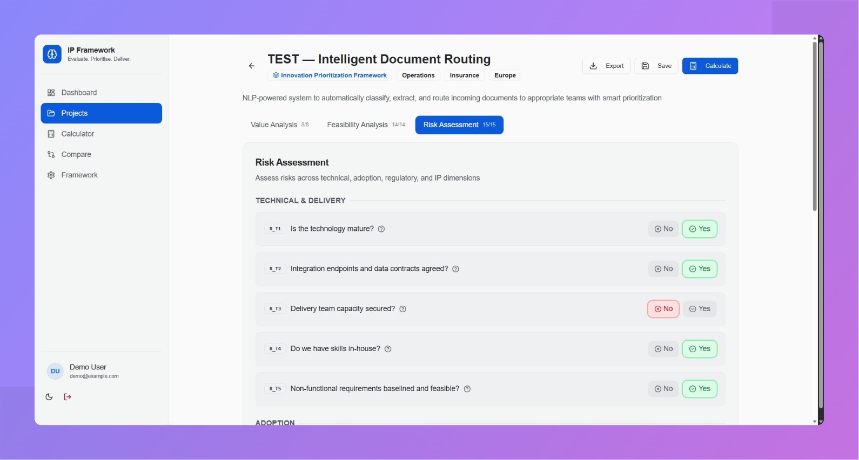This screenshot has height=460, width=859.
Task: Open help icon for skills in-house question
Action: point(388,349)
